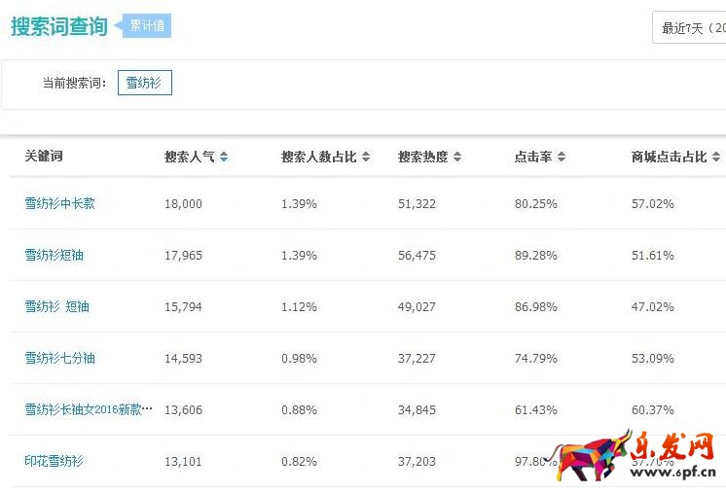Click the 关键词 column header
The width and height of the screenshot is (726, 492).
pyautogui.click(x=44, y=157)
